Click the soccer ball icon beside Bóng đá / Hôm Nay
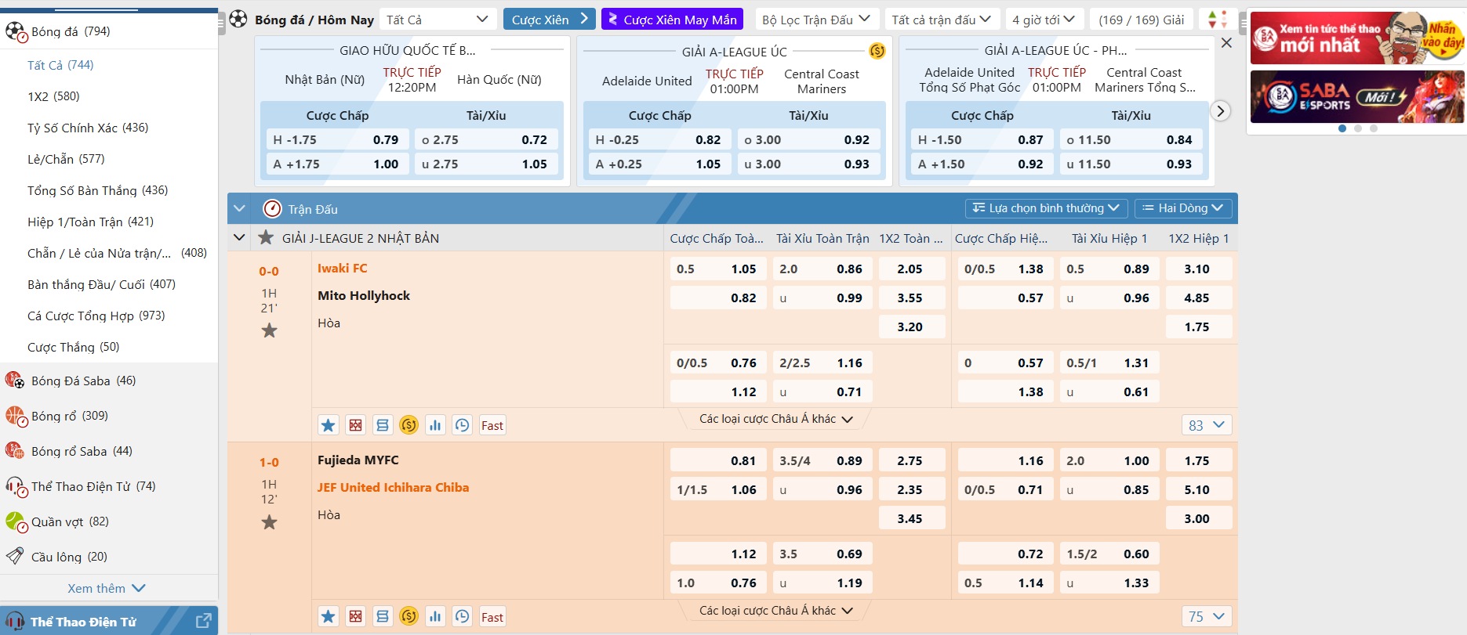 point(238,19)
